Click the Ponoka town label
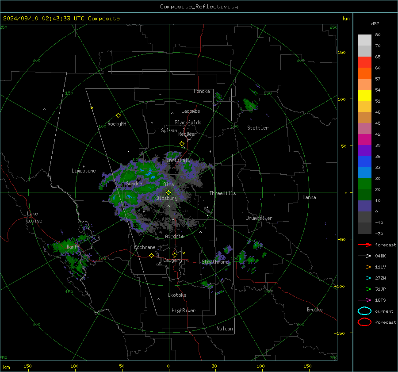The height and width of the screenshot is (372, 398). [202, 91]
